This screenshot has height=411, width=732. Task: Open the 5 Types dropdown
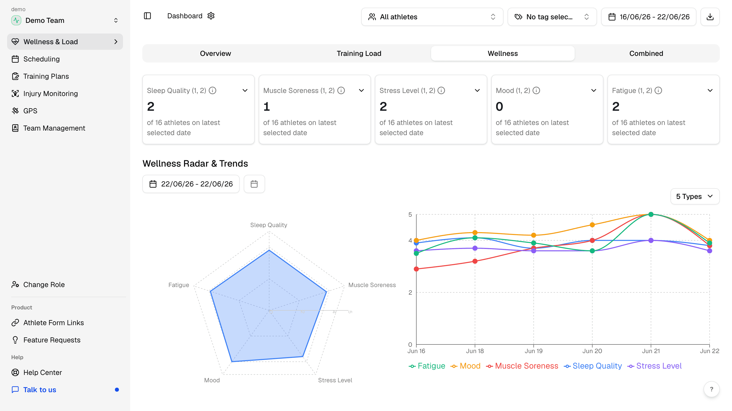click(x=695, y=196)
